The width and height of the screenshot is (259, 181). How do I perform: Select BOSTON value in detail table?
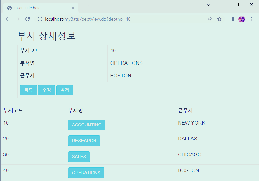(x=121, y=76)
